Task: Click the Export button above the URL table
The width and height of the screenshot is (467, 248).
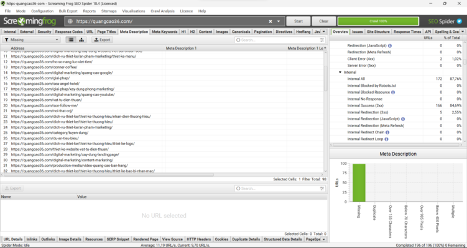Action: point(103,40)
